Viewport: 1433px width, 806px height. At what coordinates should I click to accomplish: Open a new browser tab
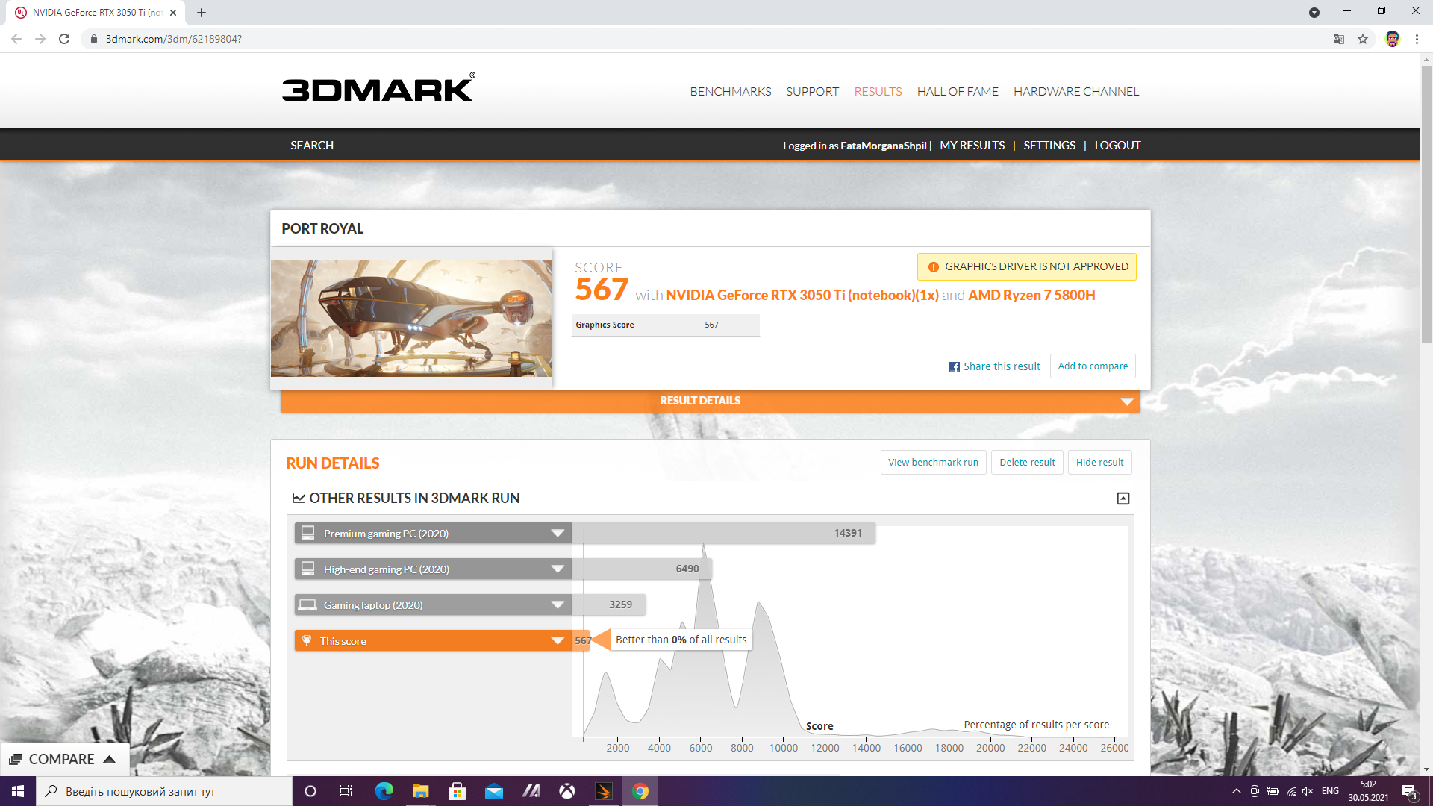[202, 13]
